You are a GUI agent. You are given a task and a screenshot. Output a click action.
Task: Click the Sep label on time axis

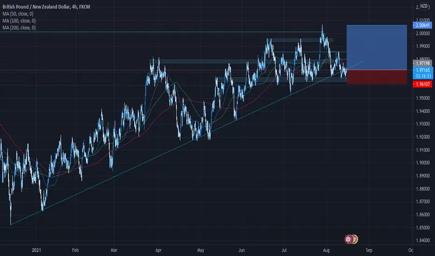tap(369, 250)
